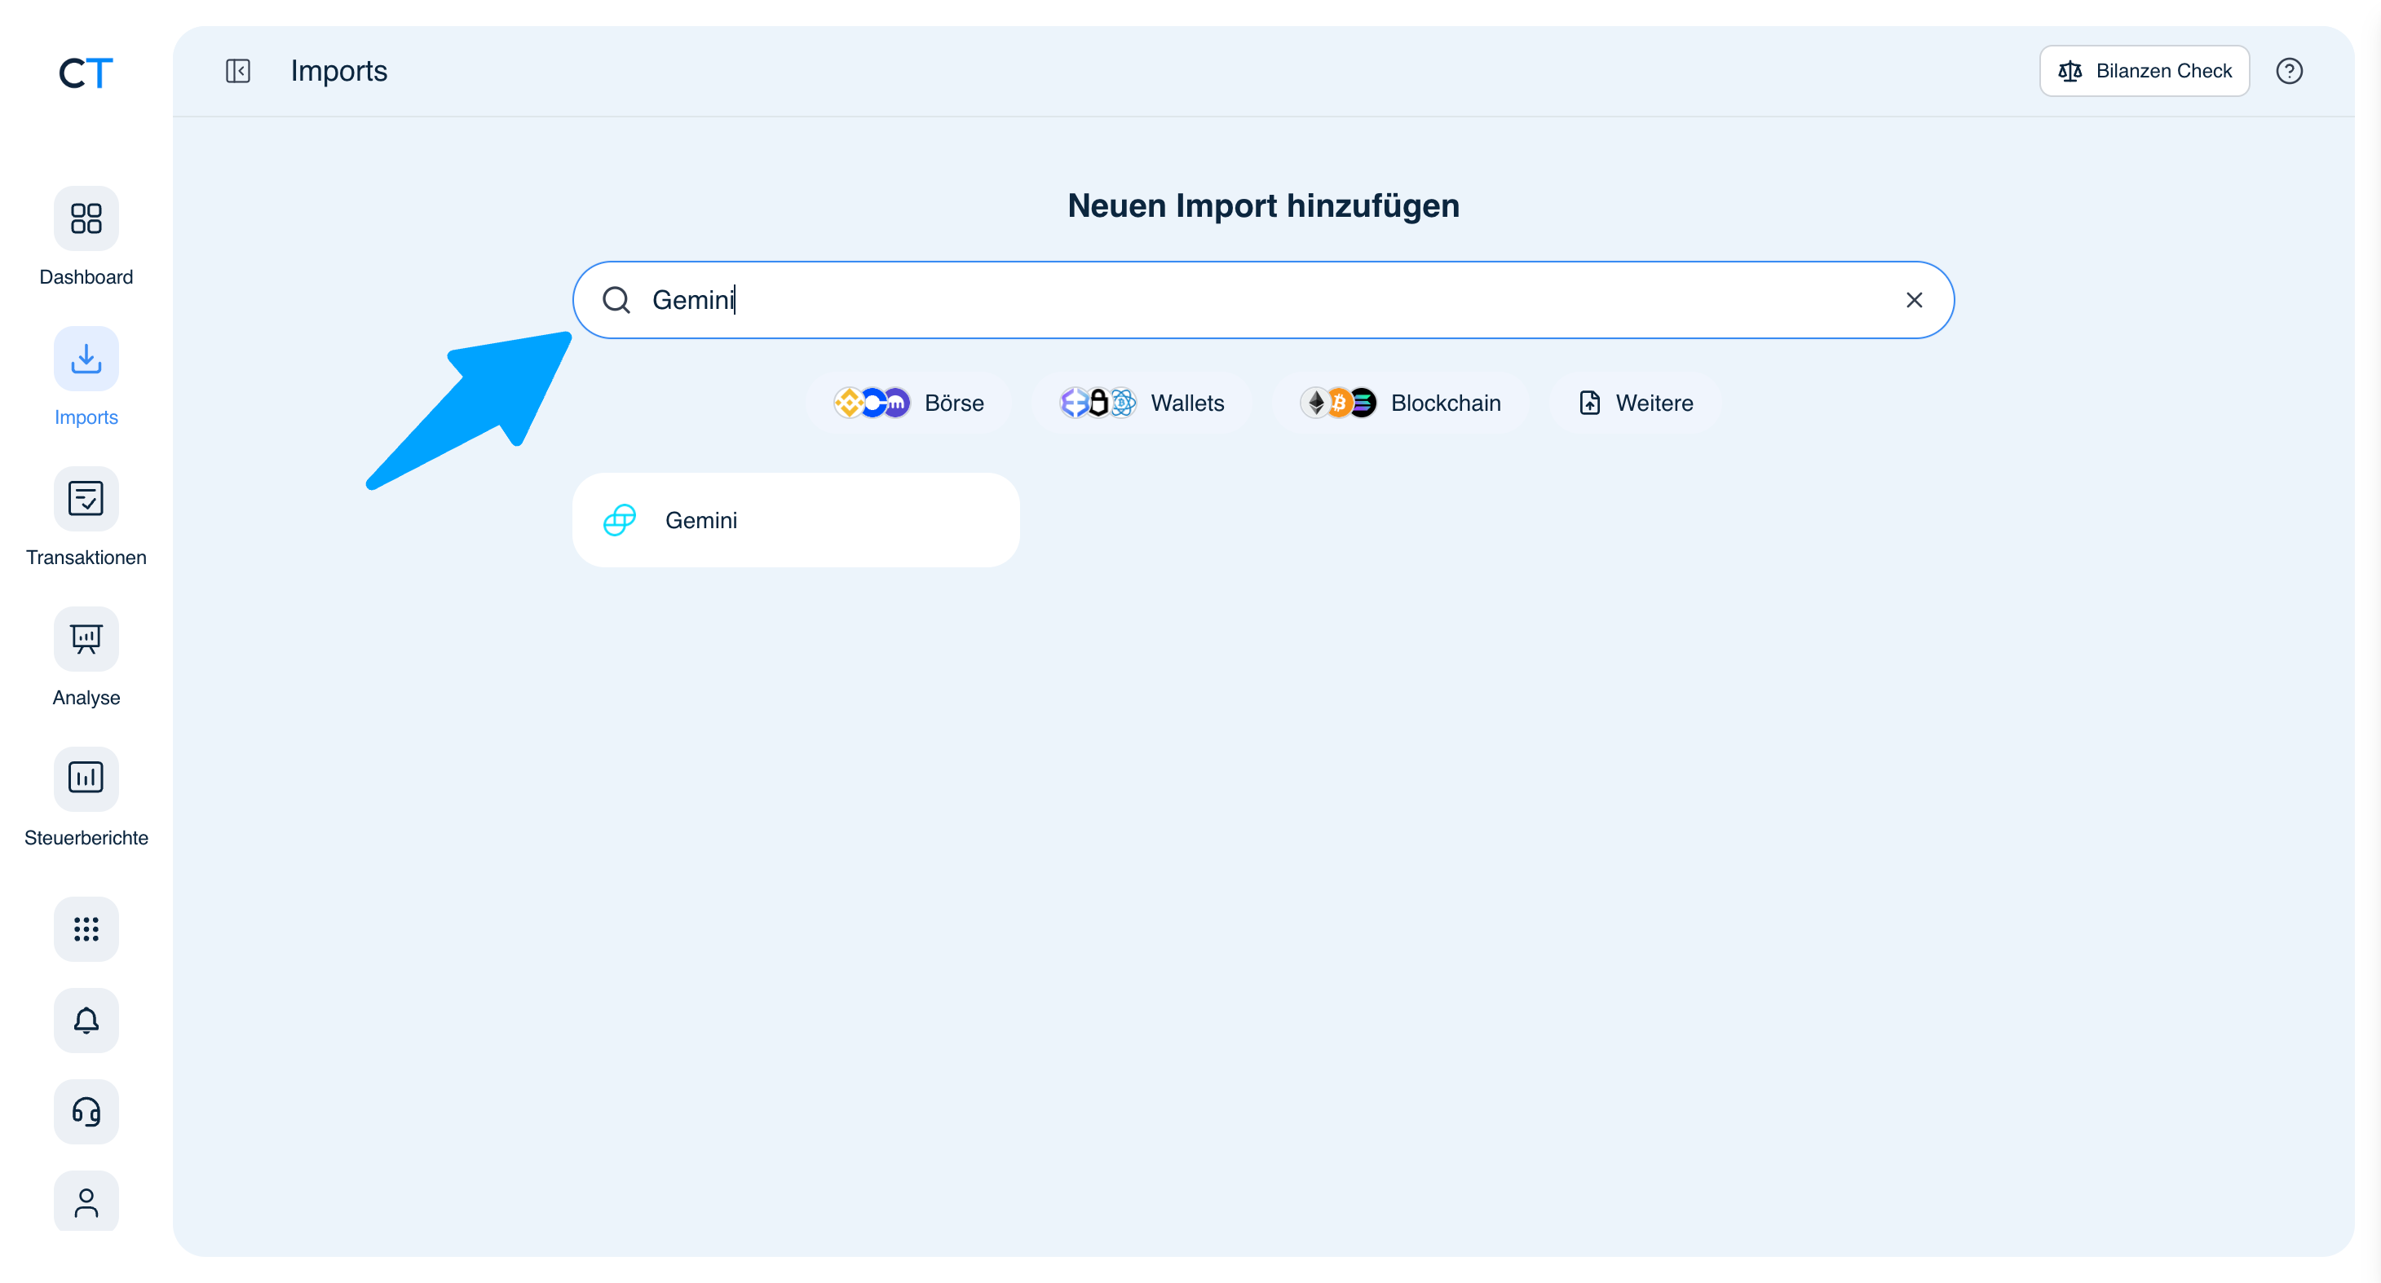This screenshot has height=1283, width=2381.
Task: Clear the search field with the X
Action: click(x=1913, y=300)
